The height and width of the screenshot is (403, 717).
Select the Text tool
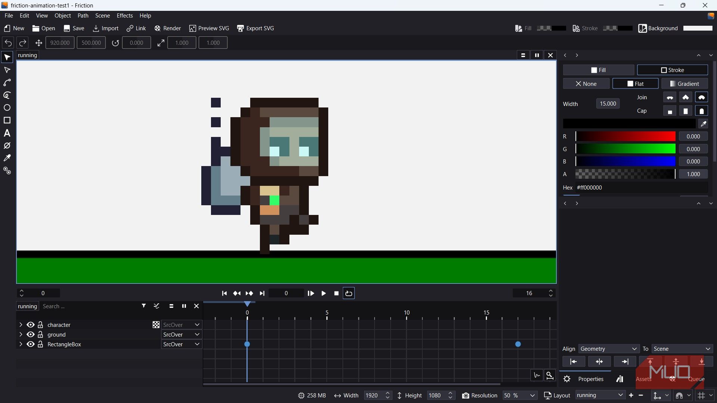[7, 133]
